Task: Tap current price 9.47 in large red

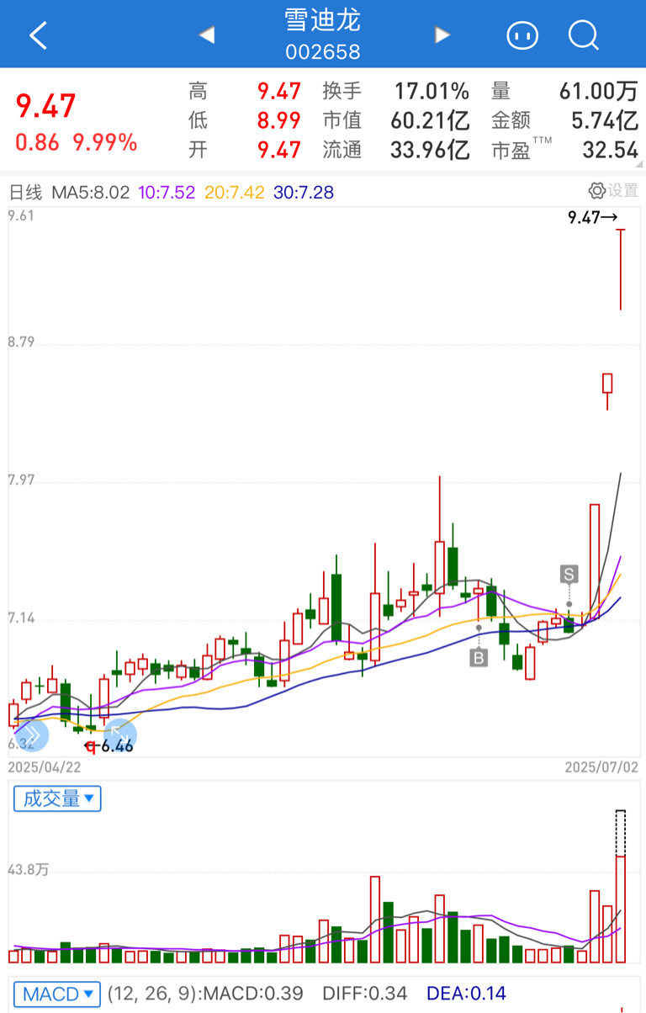Action: [x=46, y=107]
